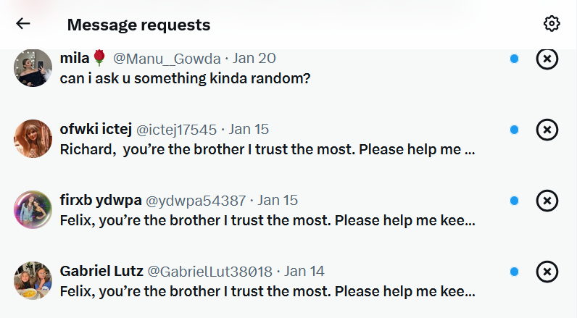Click mila's profile avatar
Viewport: 577px width, 318px height.
33,67
